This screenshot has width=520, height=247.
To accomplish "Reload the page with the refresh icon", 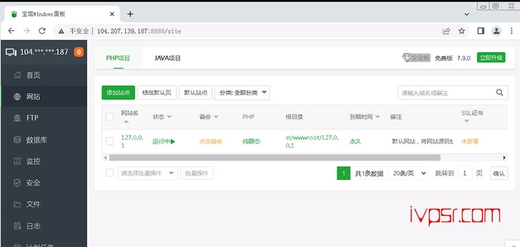I will (x=42, y=31).
